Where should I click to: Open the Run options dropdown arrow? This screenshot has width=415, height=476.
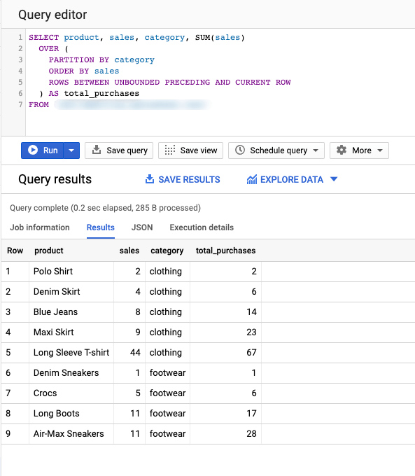71,150
